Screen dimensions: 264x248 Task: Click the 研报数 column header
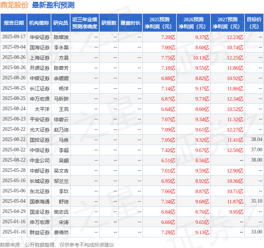109,23
